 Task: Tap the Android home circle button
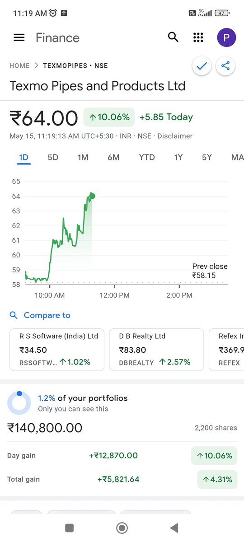[122, 528]
